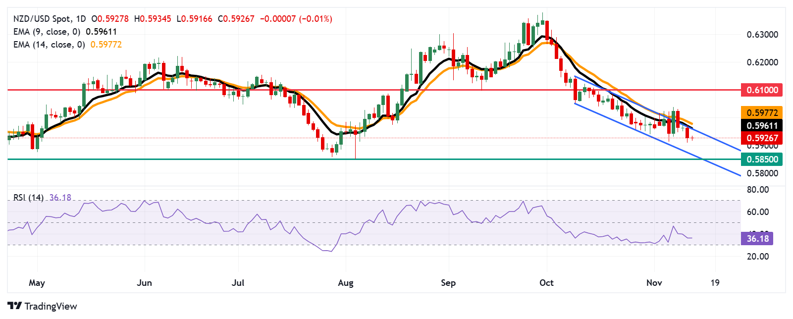Image resolution: width=793 pixels, height=319 pixels.
Task: Click the black 0.59611 EMA price tag
Action: pyautogui.click(x=761, y=126)
